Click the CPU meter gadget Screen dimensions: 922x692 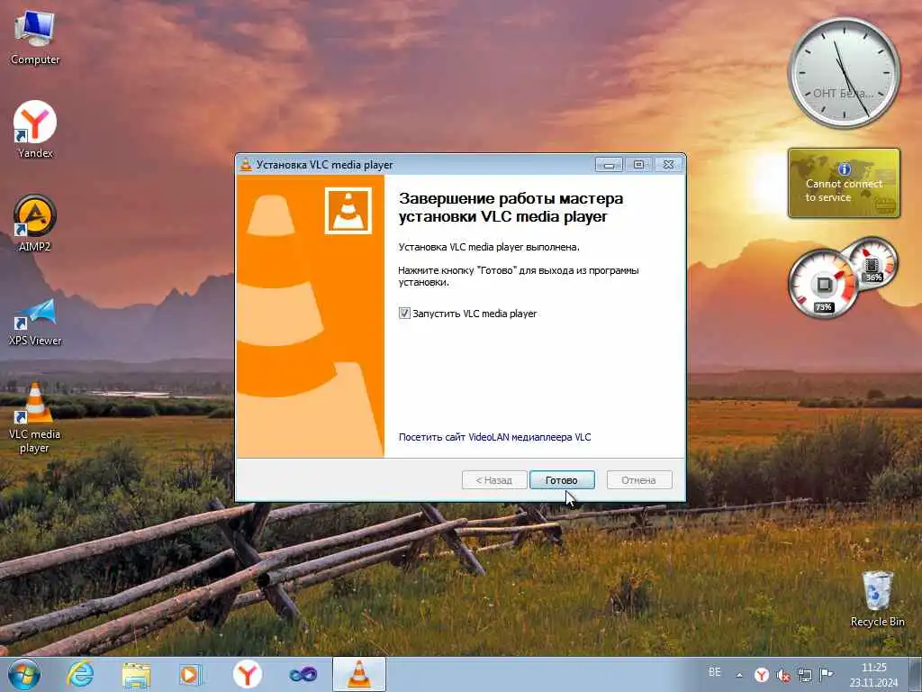pyautogui.click(x=824, y=285)
